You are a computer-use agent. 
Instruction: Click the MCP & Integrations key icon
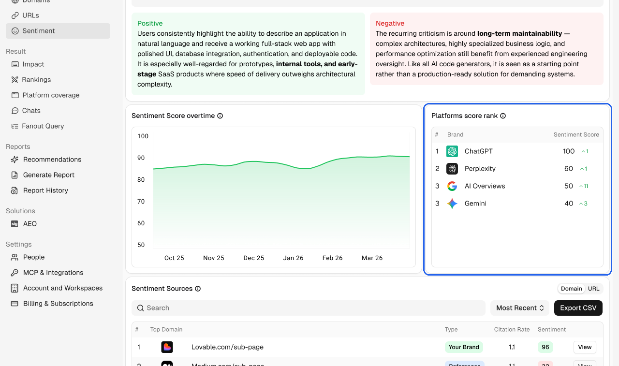click(15, 273)
